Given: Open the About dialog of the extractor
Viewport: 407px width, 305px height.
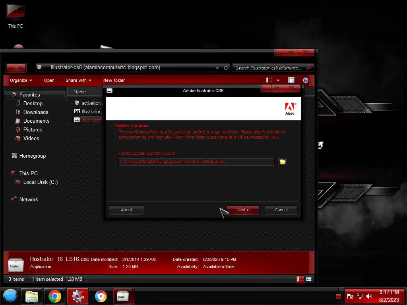Looking at the screenshot, I should [x=126, y=210].
